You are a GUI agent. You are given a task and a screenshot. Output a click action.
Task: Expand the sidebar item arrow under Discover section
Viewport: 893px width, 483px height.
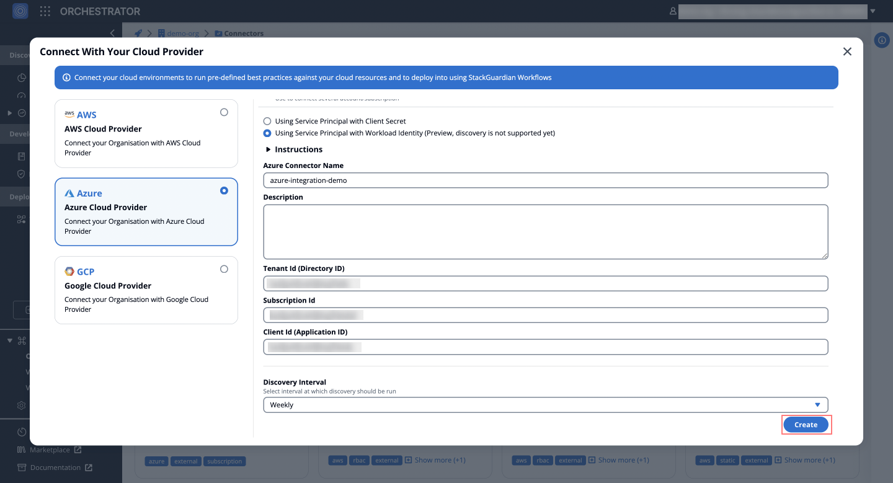(9, 113)
